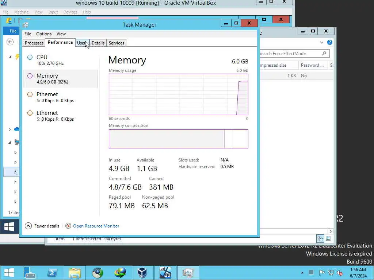Expand the ribbon chevron in Explorer window

pos(321,42)
